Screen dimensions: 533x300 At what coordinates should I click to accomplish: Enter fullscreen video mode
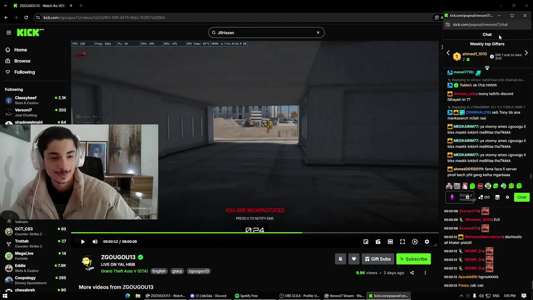[402, 242]
